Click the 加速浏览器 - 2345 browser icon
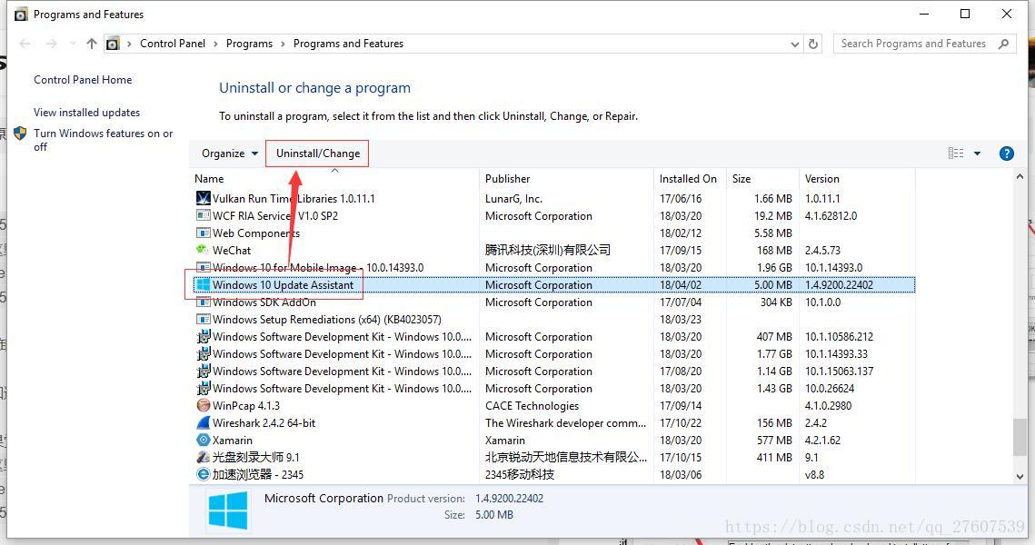The width and height of the screenshot is (1035, 545). point(204,474)
